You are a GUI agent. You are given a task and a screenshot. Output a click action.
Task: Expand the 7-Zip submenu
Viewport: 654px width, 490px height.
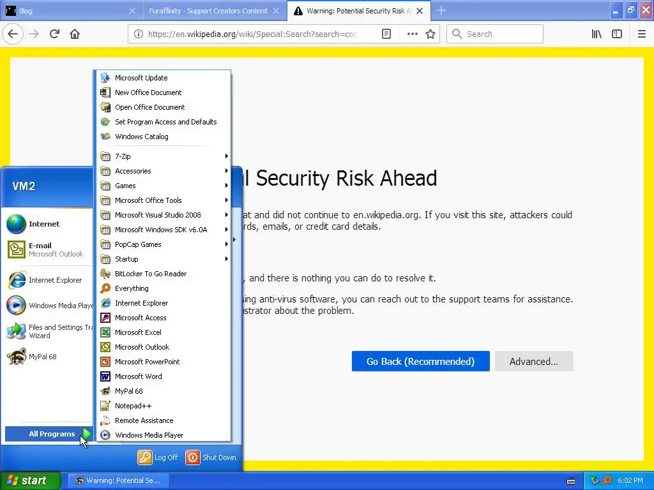pos(163,156)
